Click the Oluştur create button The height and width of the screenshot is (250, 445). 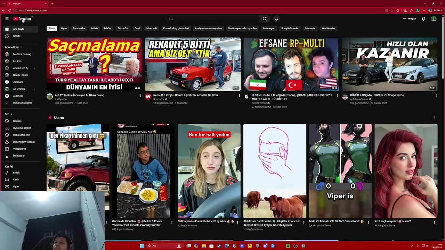pos(410,19)
